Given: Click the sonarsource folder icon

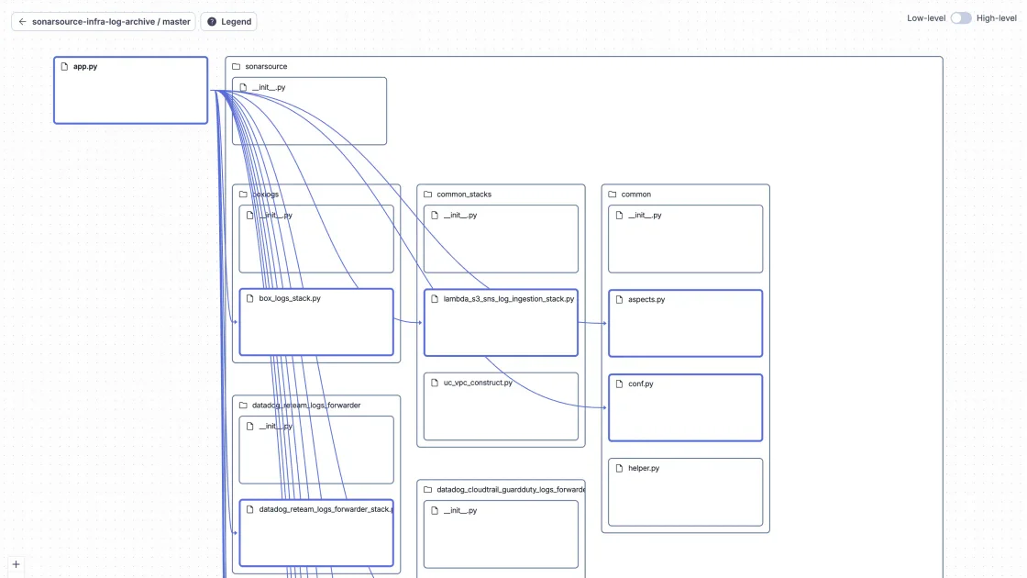Looking at the screenshot, I should click(x=237, y=67).
